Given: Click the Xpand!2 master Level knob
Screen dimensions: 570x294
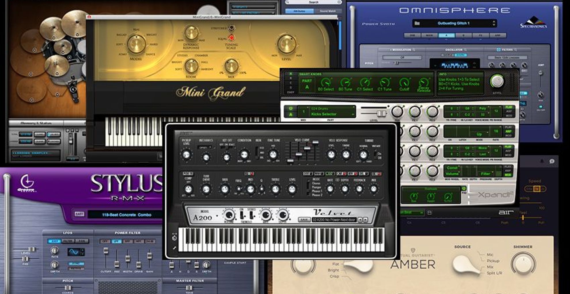Looking at the screenshot, I should click(497, 81).
